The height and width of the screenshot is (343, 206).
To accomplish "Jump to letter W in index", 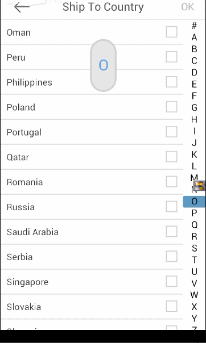I will [195, 295].
